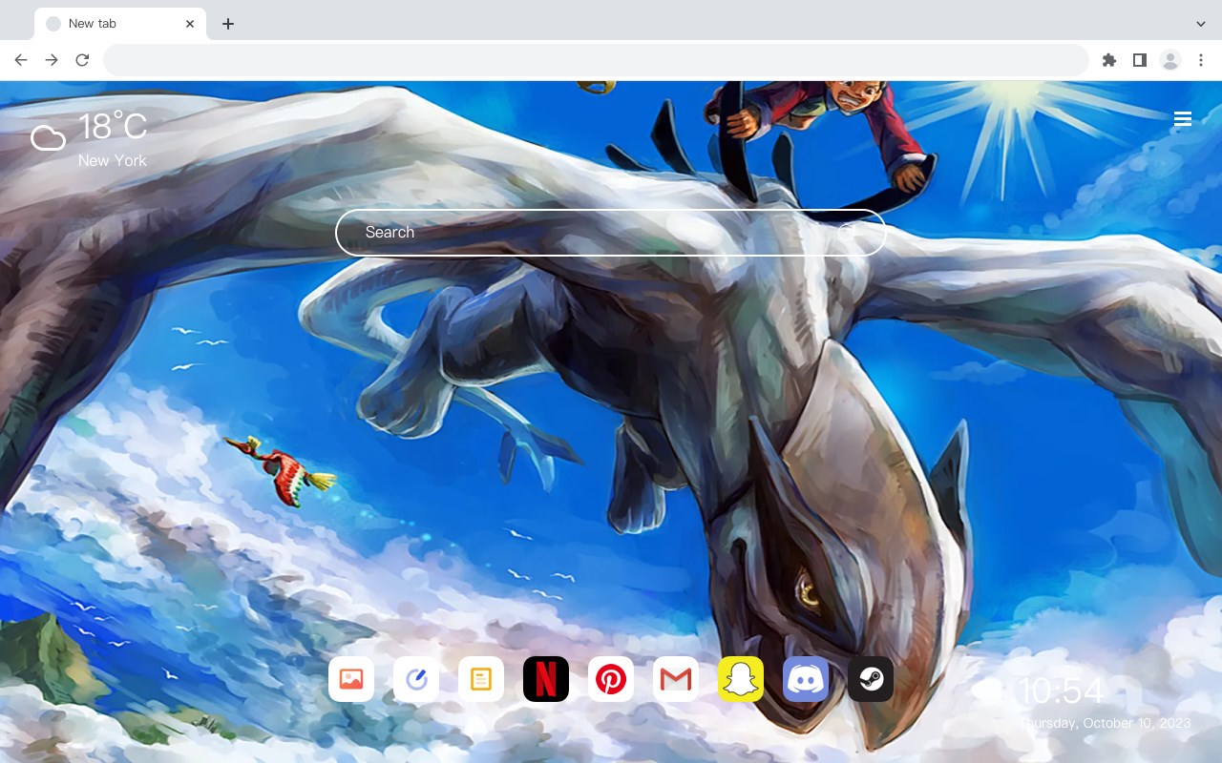
Task: Go back to the previous page
Action: pyautogui.click(x=21, y=60)
